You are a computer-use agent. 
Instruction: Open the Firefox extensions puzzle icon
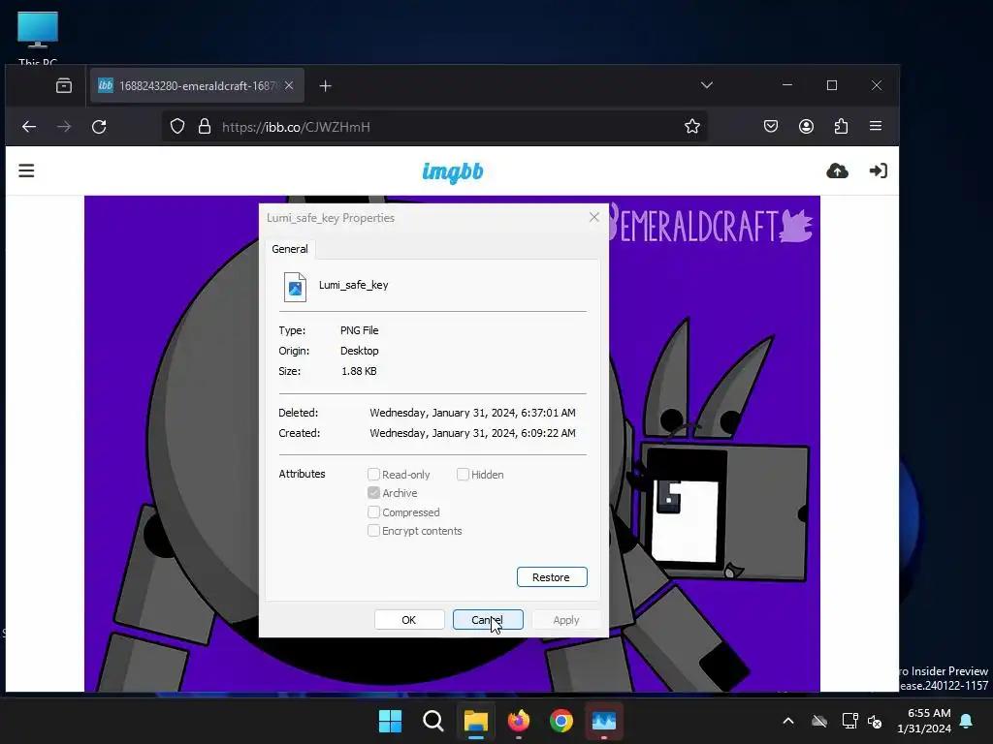841,127
